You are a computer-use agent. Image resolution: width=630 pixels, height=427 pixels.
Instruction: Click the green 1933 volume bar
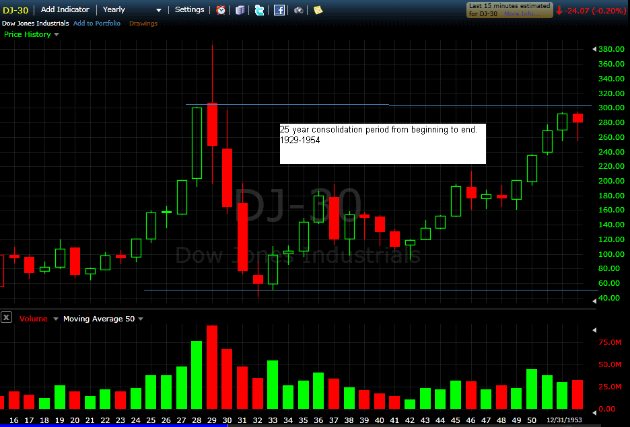273,385
